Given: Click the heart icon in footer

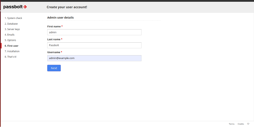Looking at the screenshot, I should pos(248,124).
